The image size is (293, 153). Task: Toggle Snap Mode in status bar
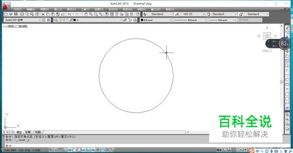tap(55, 150)
